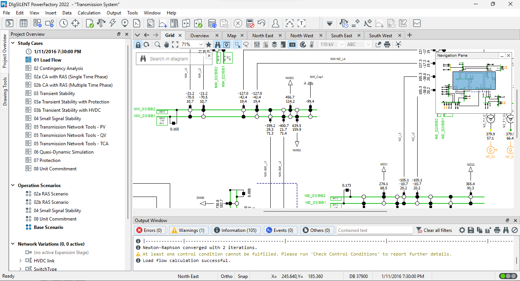Click Clear all filters in Output Window
The image size is (520, 281).
click(434, 230)
